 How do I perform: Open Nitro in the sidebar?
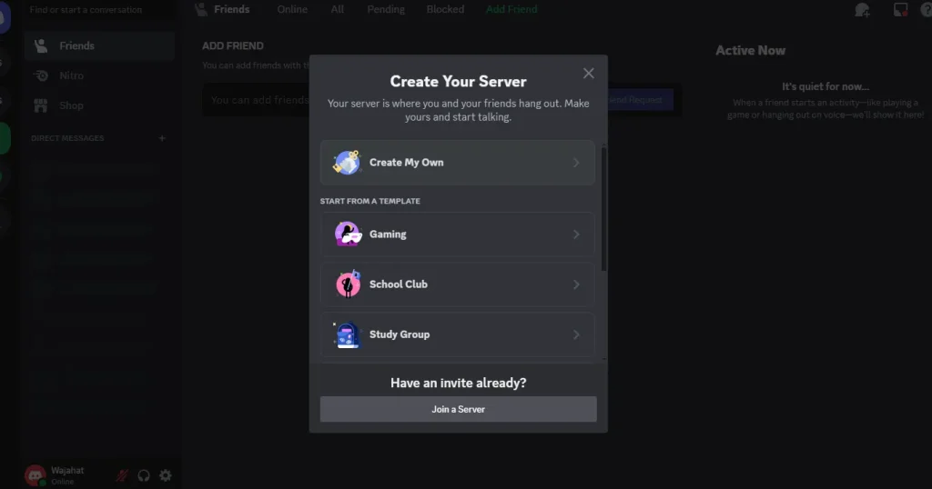[x=99, y=75]
